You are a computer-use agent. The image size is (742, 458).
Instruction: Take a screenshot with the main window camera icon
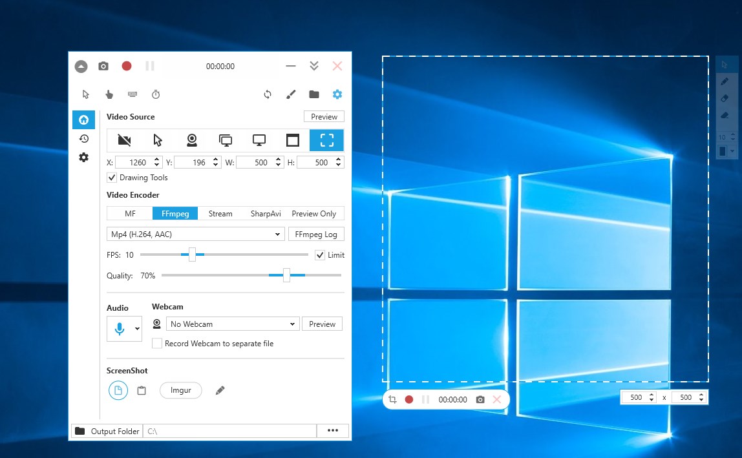click(103, 67)
